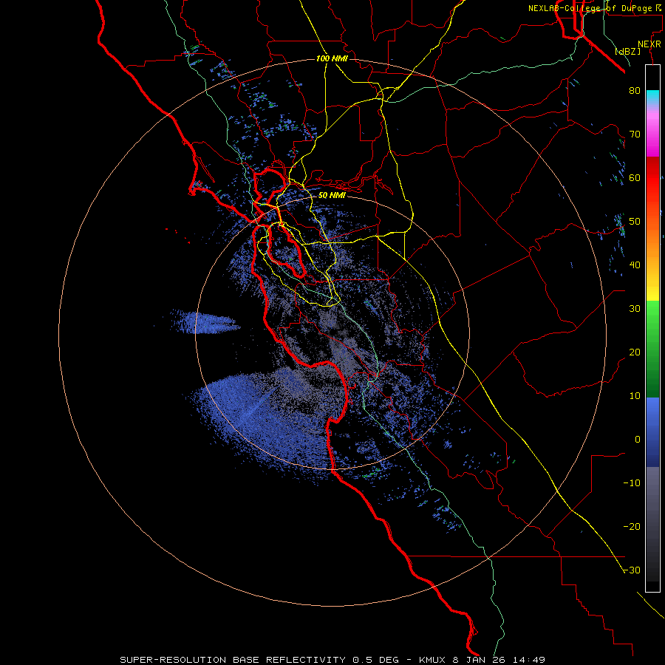Screen dimensions: 665x665
Task: Click the "0.5 DEG" elevation angle in the caption
Action: pos(376,660)
